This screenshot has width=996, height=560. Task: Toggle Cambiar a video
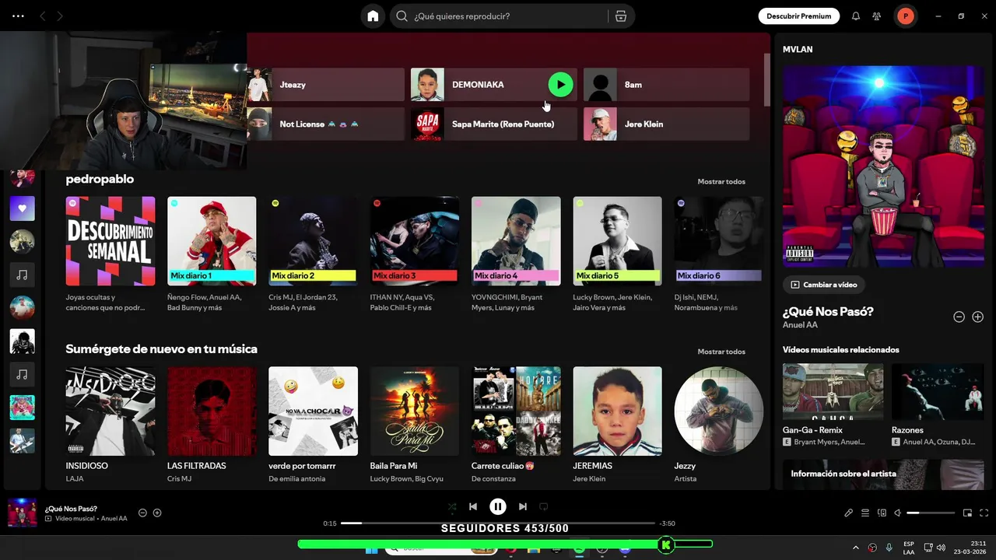pos(823,285)
